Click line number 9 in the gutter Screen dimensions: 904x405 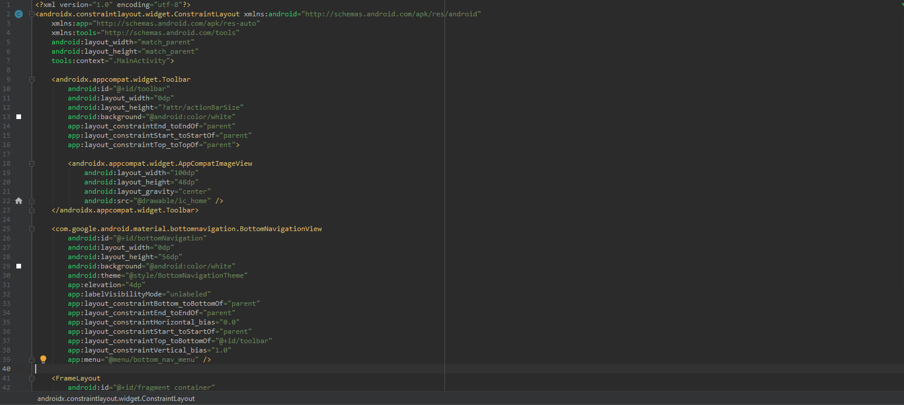[8, 79]
